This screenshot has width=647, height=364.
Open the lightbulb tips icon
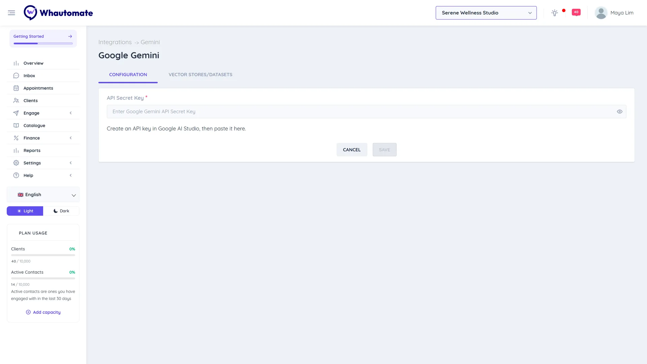pyautogui.click(x=554, y=13)
